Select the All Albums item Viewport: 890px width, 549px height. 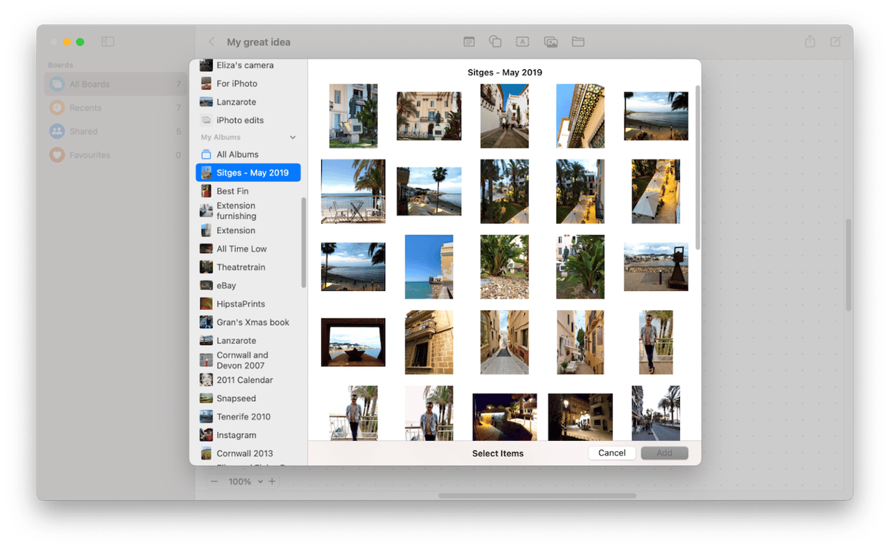(237, 155)
